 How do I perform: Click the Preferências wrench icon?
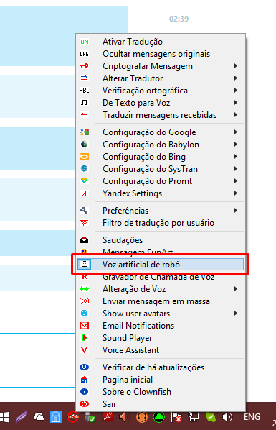(85, 211)
